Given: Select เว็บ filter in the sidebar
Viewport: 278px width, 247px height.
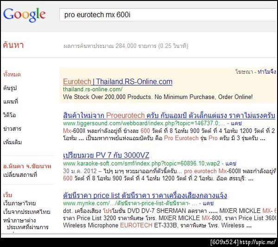Looking at the screenshot, I should point(7,195).
